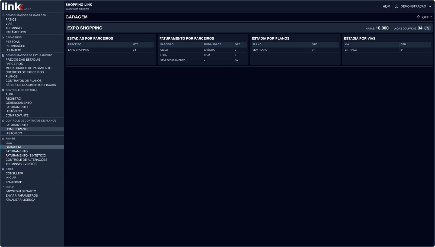Click the Setup download icon

[3, 187]
